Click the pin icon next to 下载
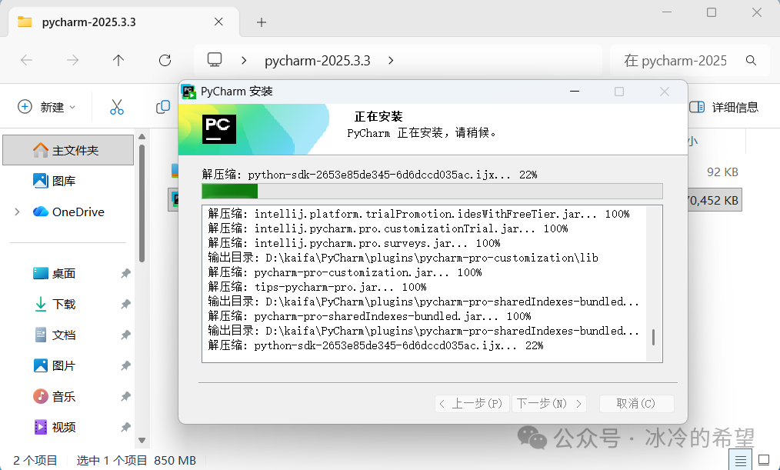The image size is (780, 470). pyautogui.click(x=125, y=305)
